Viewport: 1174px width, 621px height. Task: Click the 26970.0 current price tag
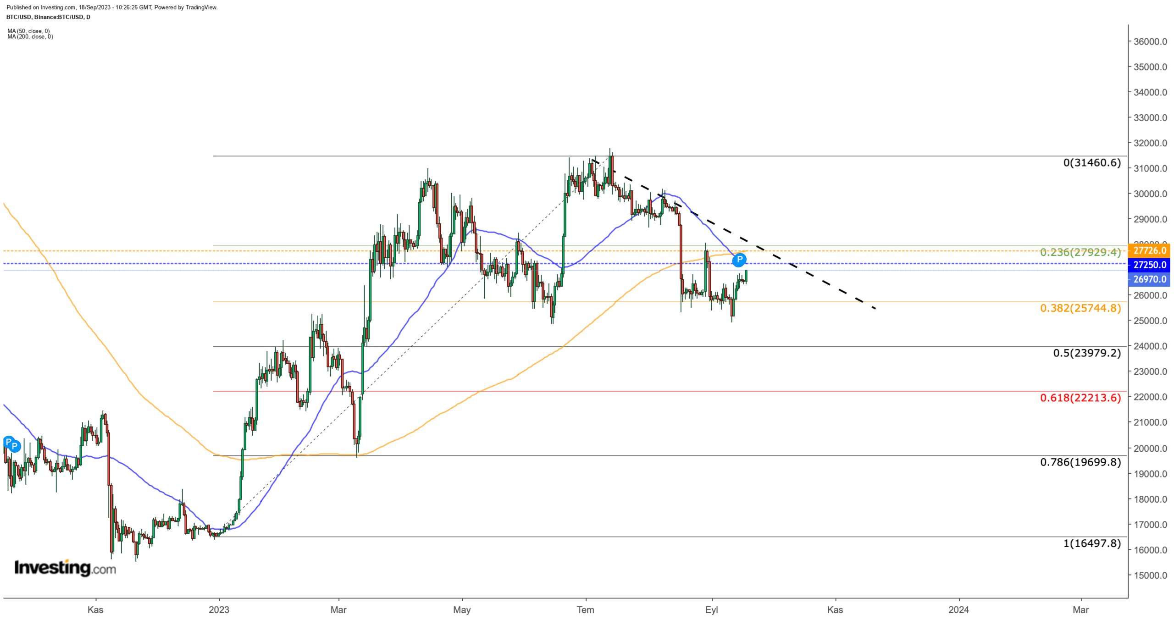(x=1149, y=279)
